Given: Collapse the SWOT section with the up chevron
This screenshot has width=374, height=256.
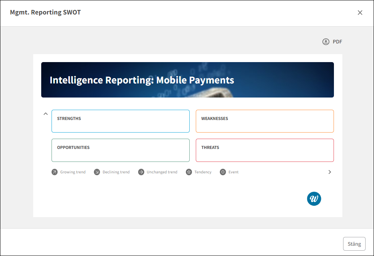Looking at the screenshot, I should (45, 114).
